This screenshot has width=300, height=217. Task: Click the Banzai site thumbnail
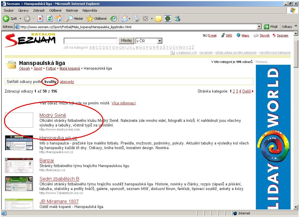coord(19,165)
